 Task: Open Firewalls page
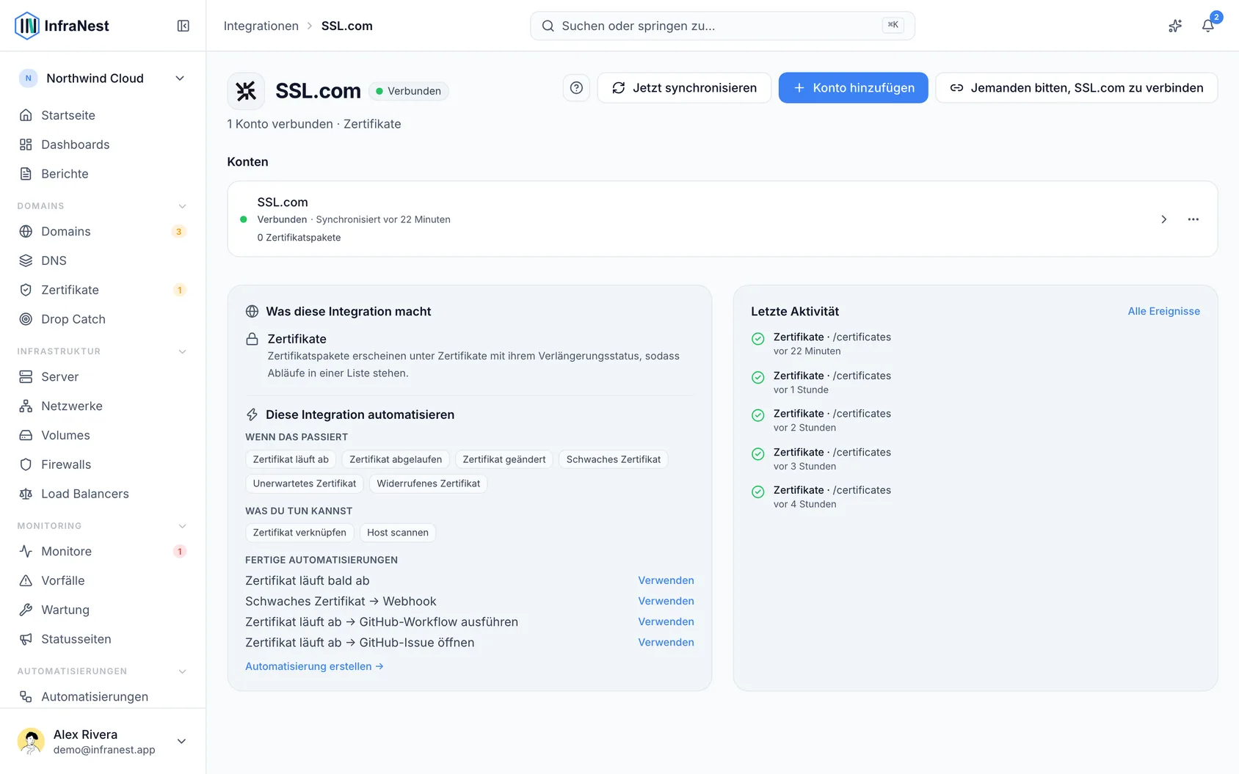103,464
